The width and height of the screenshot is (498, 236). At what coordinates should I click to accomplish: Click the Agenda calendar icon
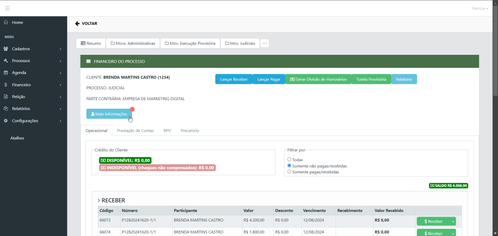point(6,73)
